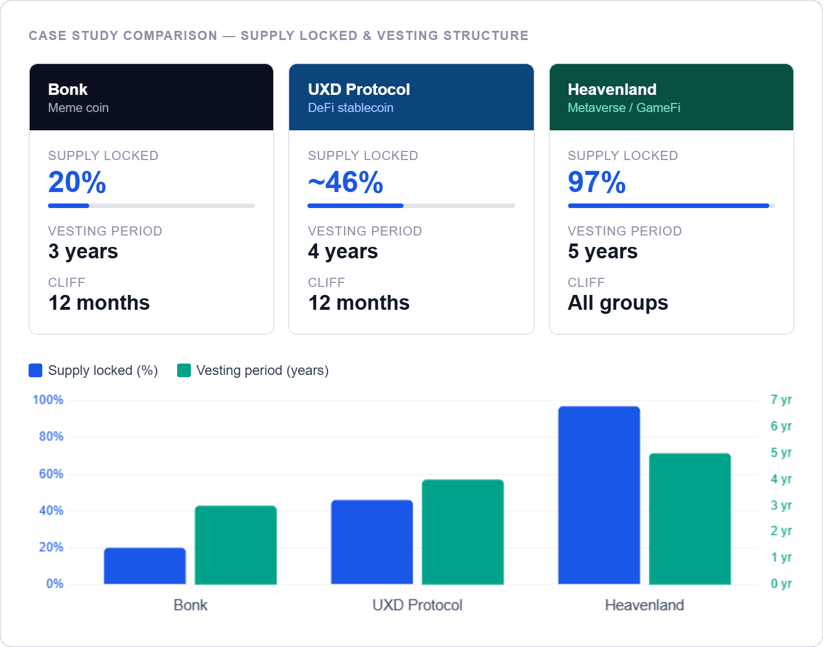The image size is (823, 647).
Task: Click the '60%' left axis tick
Action: pyautogui.click(x=51, y=474)
